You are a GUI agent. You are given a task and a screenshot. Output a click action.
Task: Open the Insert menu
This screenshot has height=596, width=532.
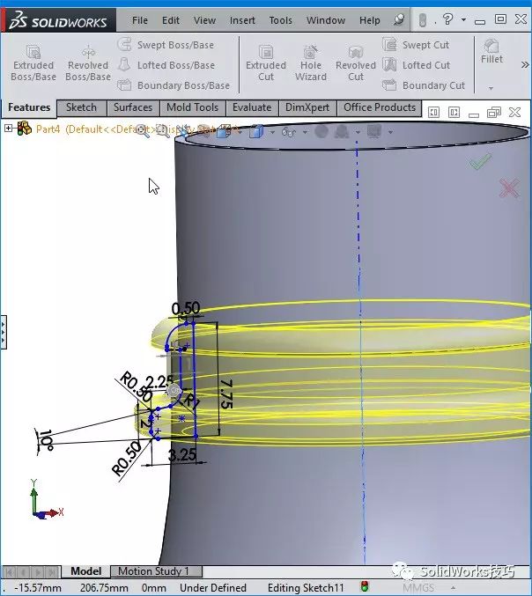coord(242,20)
